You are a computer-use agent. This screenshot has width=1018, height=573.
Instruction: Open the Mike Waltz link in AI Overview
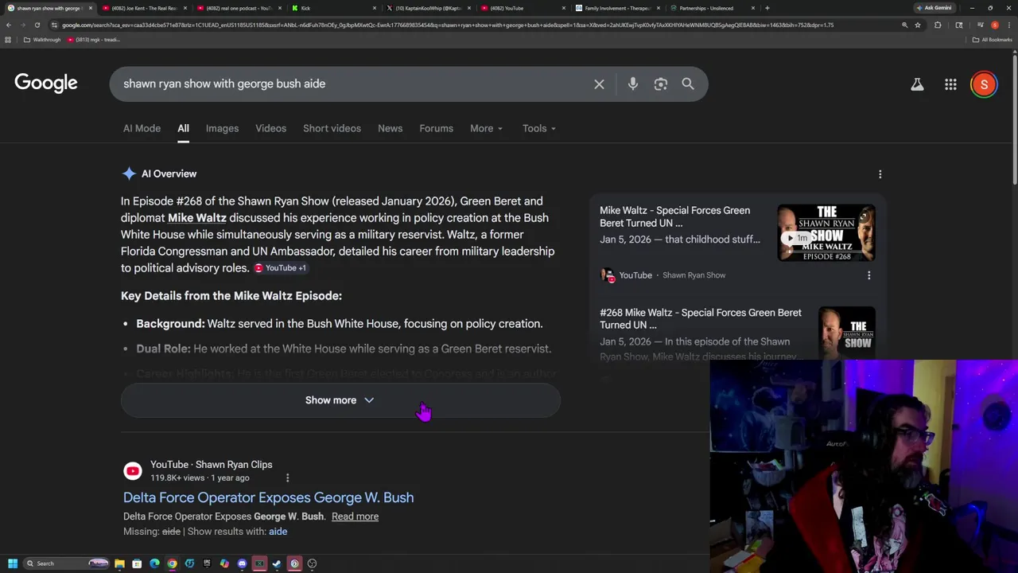196,217
